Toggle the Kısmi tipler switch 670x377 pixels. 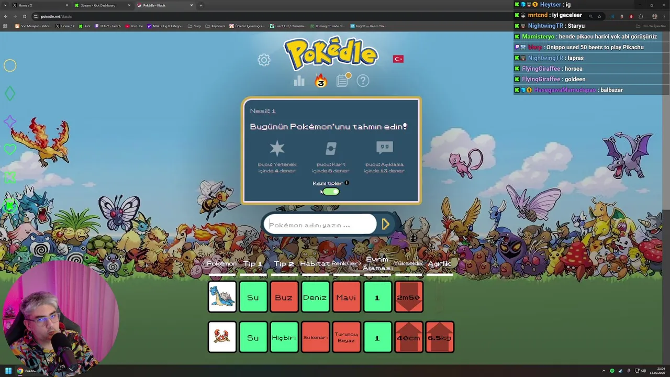click(x=331, y=192)
